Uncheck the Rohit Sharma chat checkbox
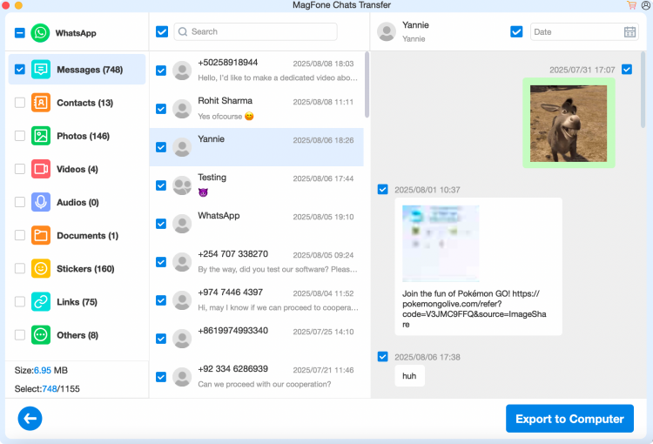Viewport: 653px width, 444px height. point(161,109)
